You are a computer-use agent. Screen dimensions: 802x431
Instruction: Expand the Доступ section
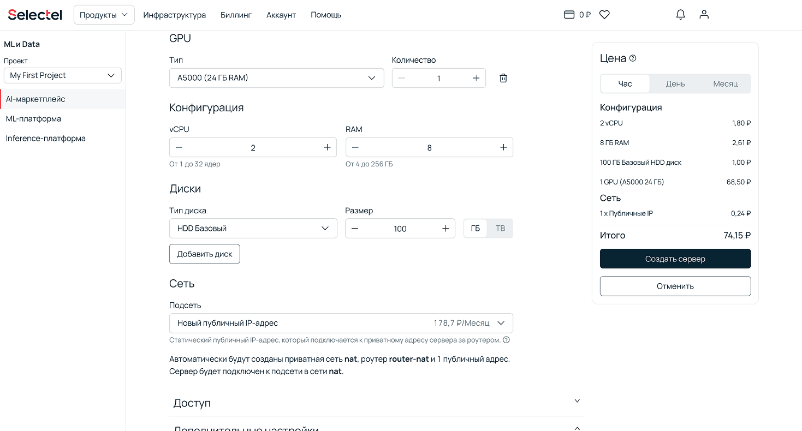[x=376, y=403]
